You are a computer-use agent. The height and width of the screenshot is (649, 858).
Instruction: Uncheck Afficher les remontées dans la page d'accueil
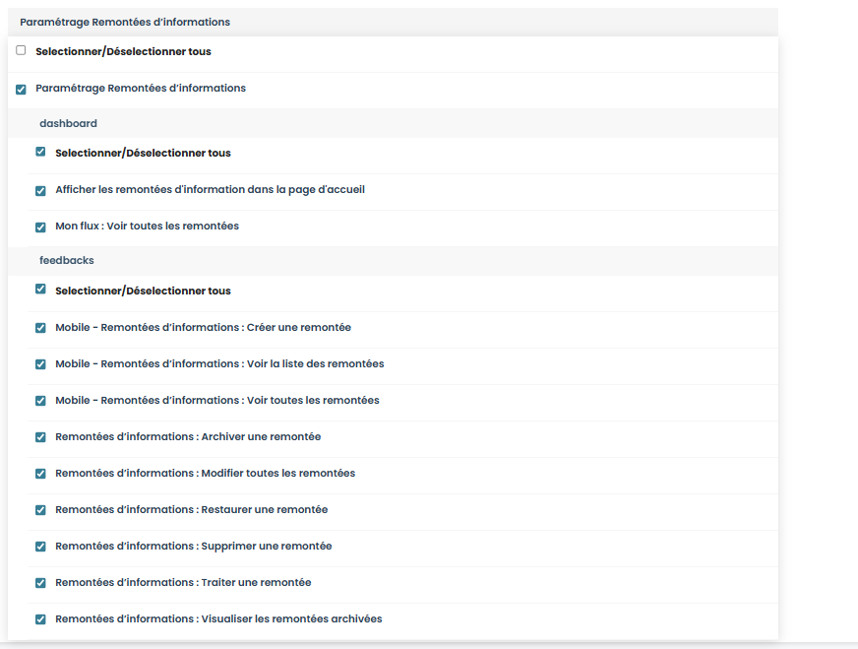[40, 190]
